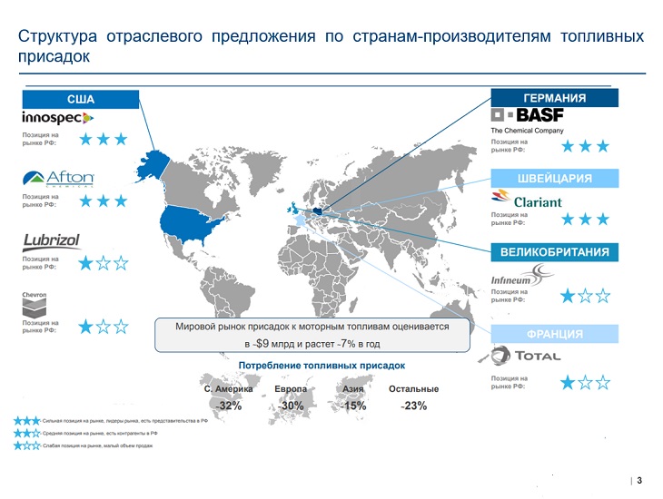This screenshot has height=499, width=663.
Task: Click the Lubrizol one-star rating
Action: [x=104, y=263]
